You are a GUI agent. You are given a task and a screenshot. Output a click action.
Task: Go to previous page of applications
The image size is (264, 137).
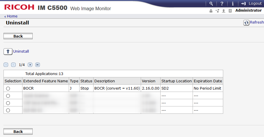coord(13,65)
